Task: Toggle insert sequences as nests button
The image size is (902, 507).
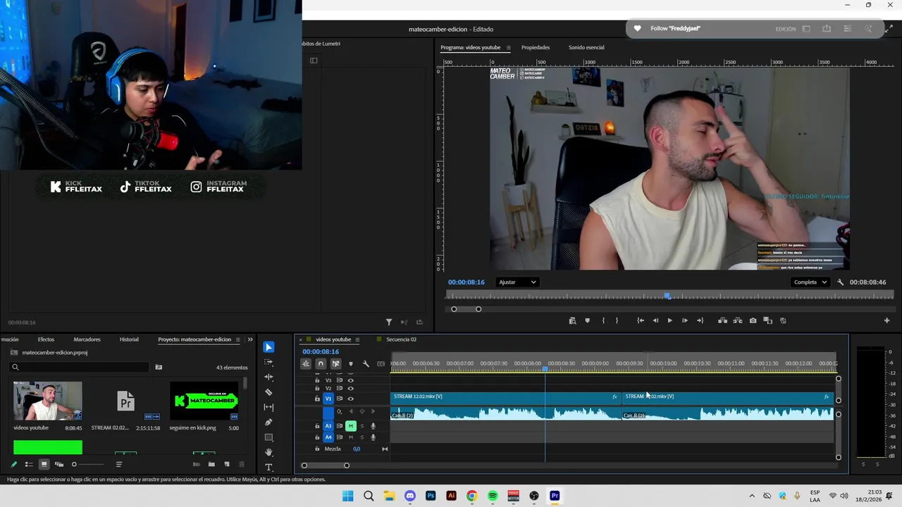Action: tap(306, 364)
